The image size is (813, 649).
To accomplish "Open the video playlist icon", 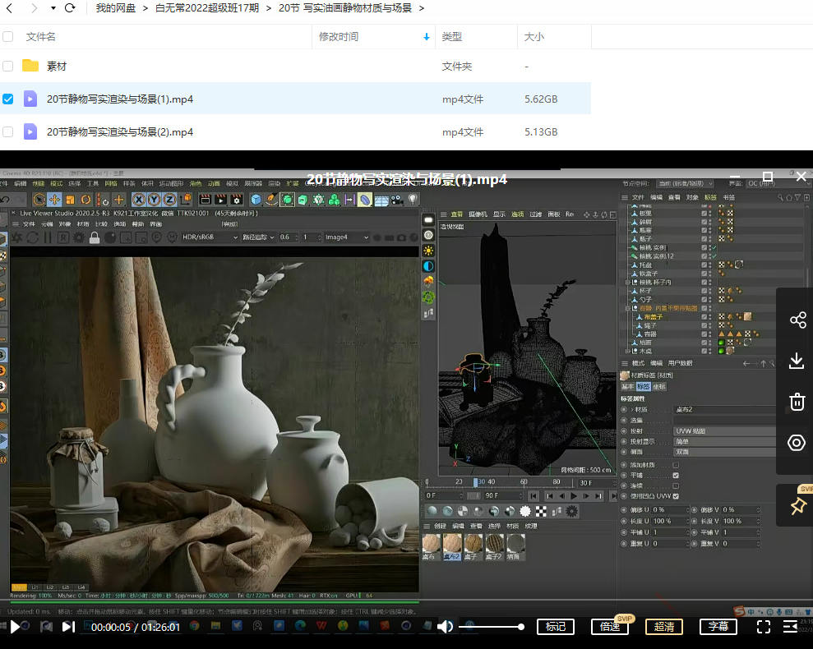I will (791, 627).
